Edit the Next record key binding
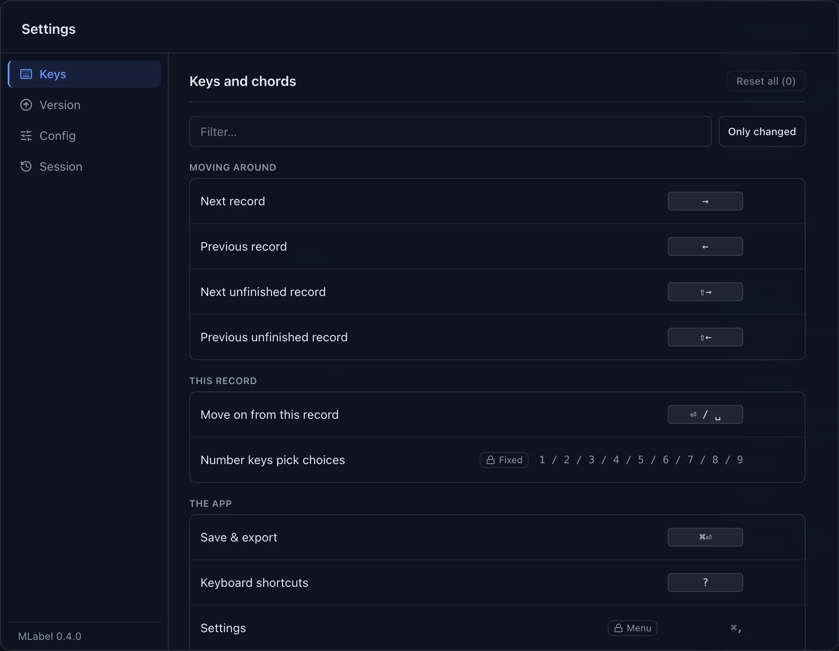 tap(705, 201)
